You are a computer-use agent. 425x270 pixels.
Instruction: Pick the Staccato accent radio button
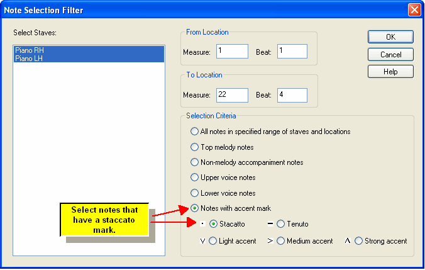point(213,223)
